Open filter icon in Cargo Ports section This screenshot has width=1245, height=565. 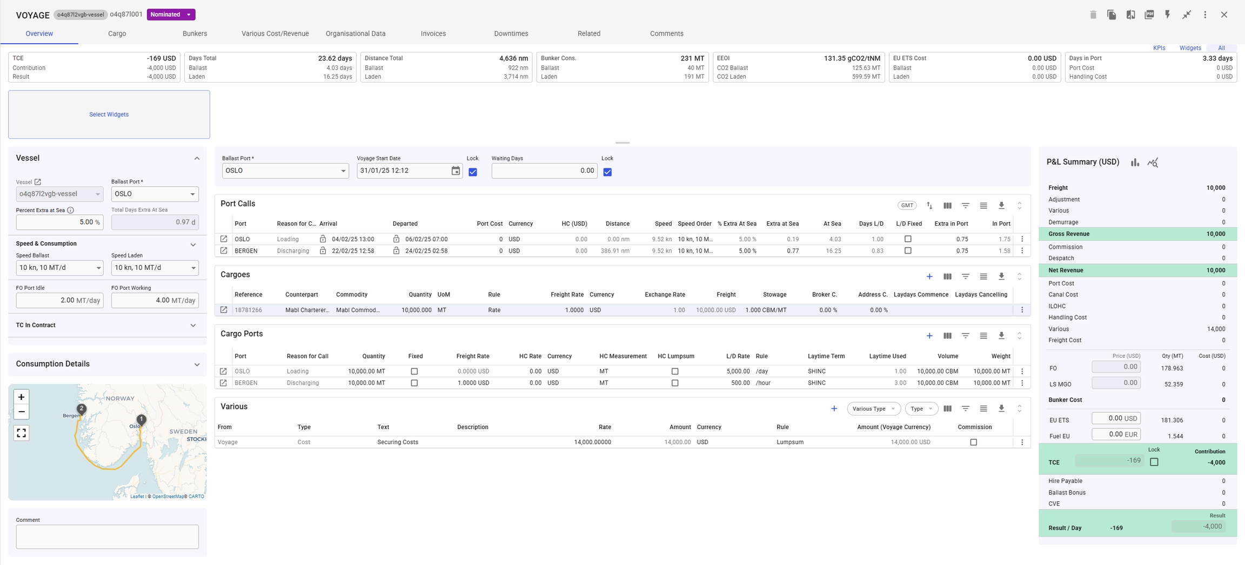click(x=965, y=336)
